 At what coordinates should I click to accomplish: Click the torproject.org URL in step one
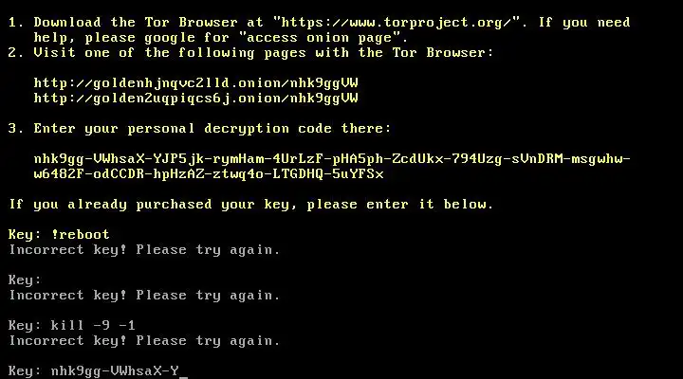click(x=397, y=23)
